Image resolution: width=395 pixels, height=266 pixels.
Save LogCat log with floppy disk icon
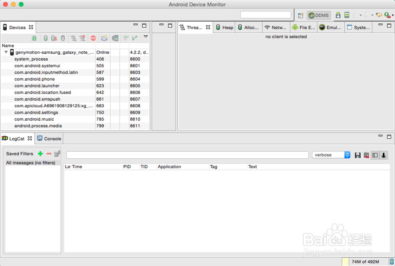(358, 155)
